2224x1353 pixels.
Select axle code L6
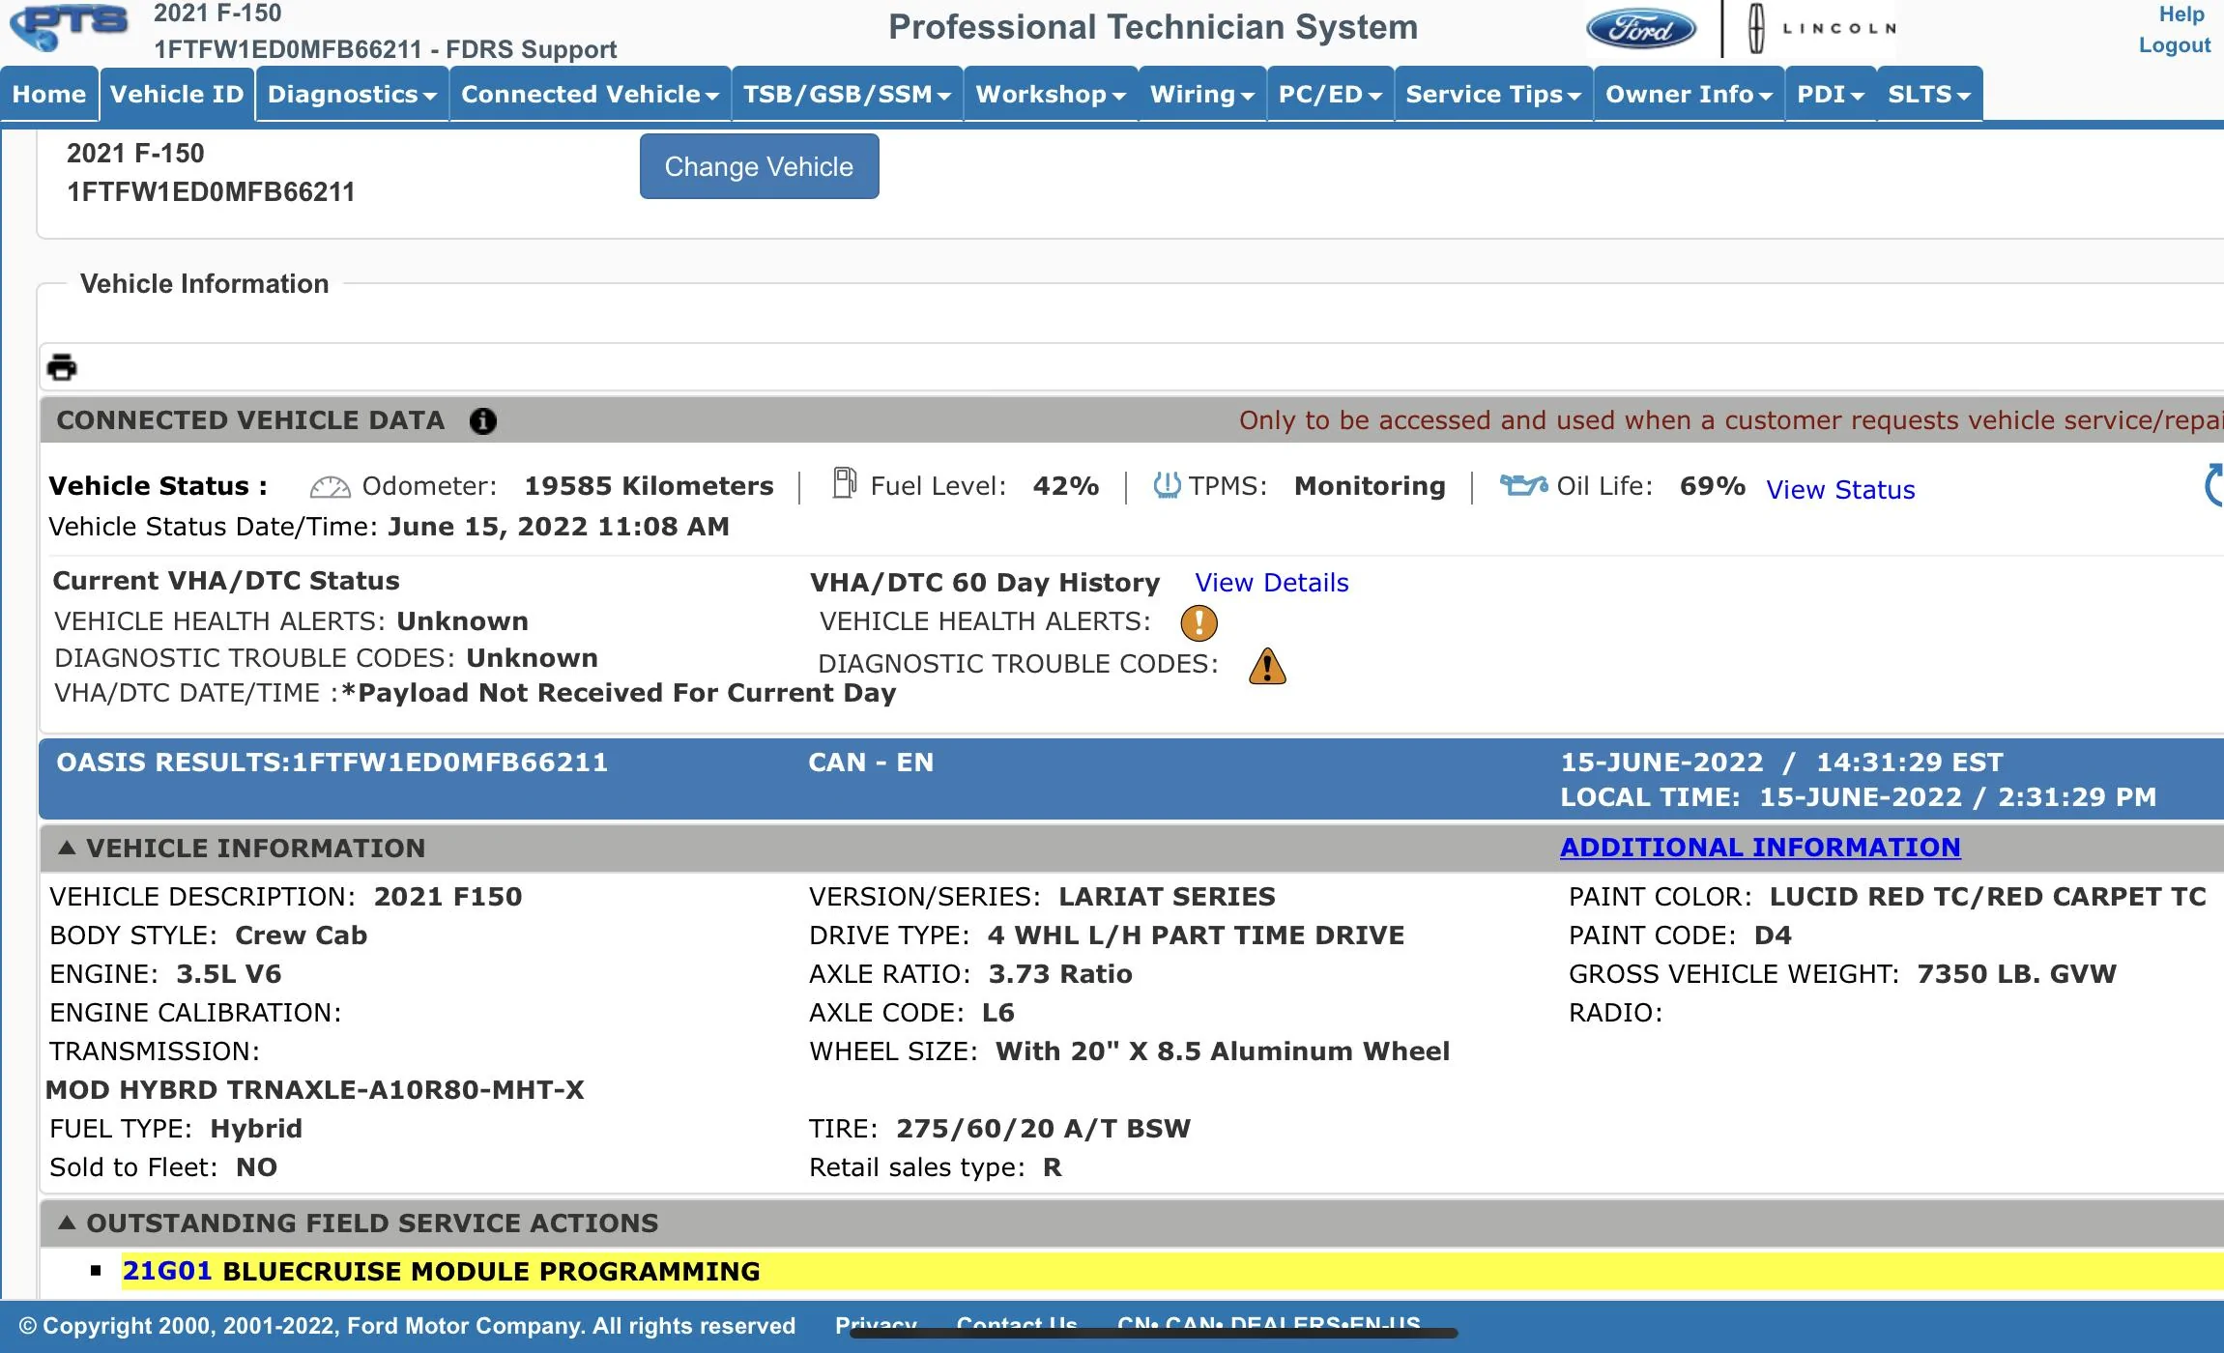(x=998, y=1013)
